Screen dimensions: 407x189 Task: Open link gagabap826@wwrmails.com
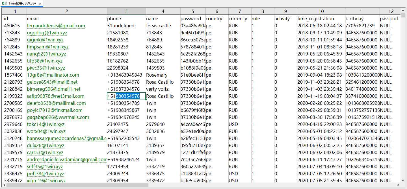58,117
